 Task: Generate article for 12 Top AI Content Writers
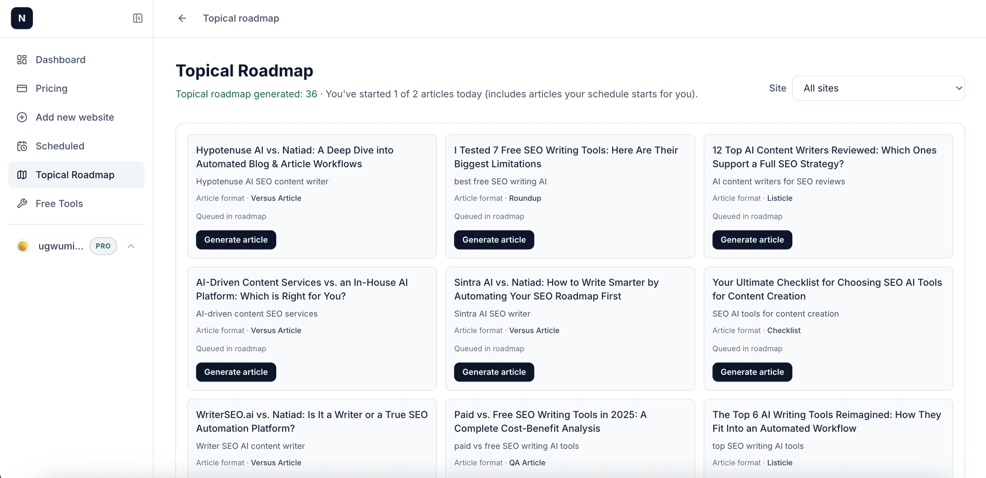click(x=752, y=240)
